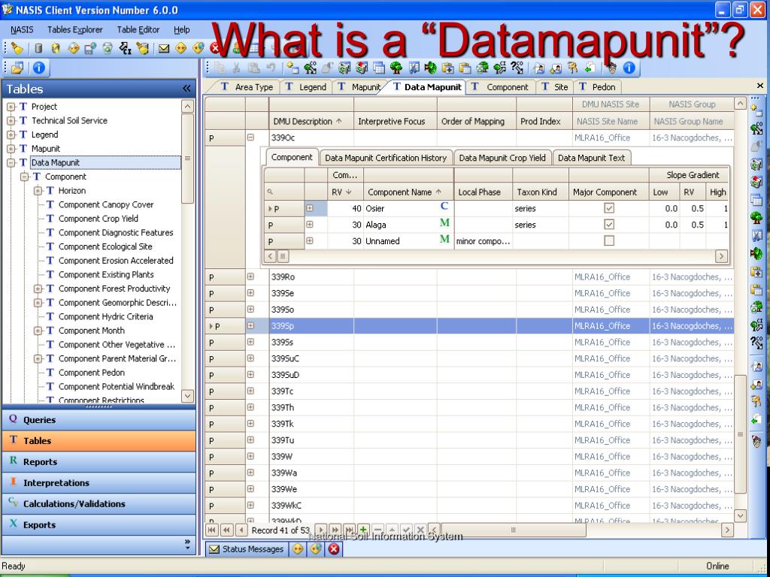Click the blue info icon ending the editor toolbar

click(x=629, y=68)
